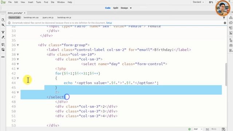Select the Source Code file button
The width and height of the screenshot is (233, 131).
[x=14, y=17]
